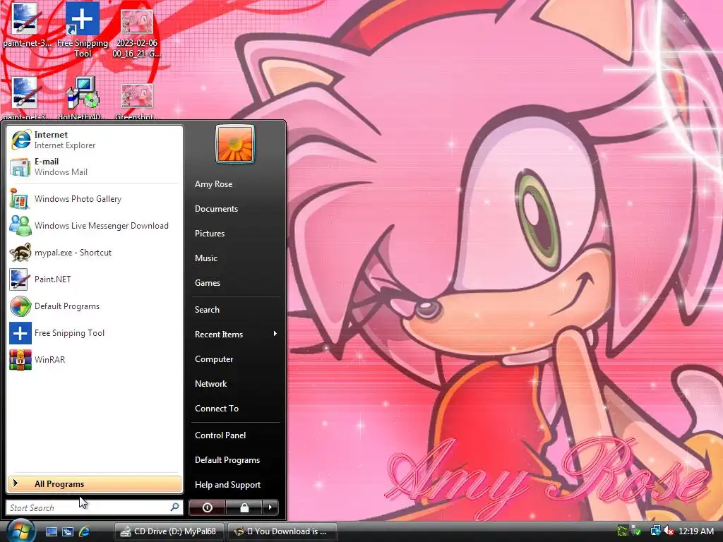Switch to CD Drive (D:) MyPal68 taskbar window
723x542 pixels.
click(169, 531)
